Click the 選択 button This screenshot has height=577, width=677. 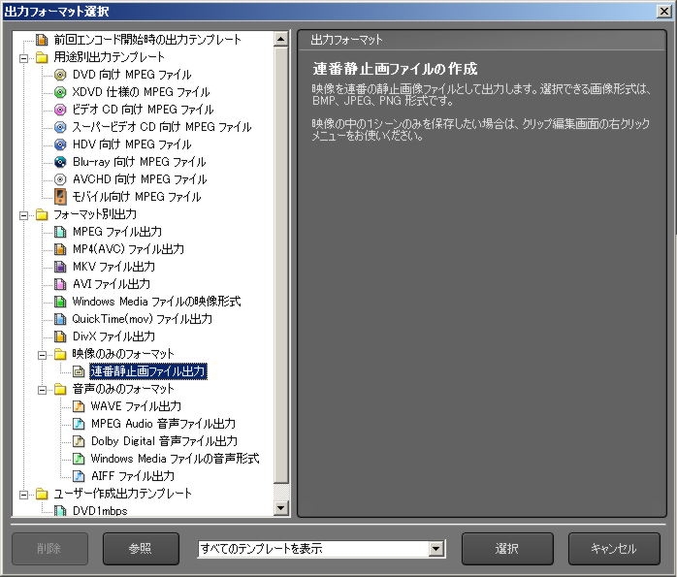tap(507, 549)
